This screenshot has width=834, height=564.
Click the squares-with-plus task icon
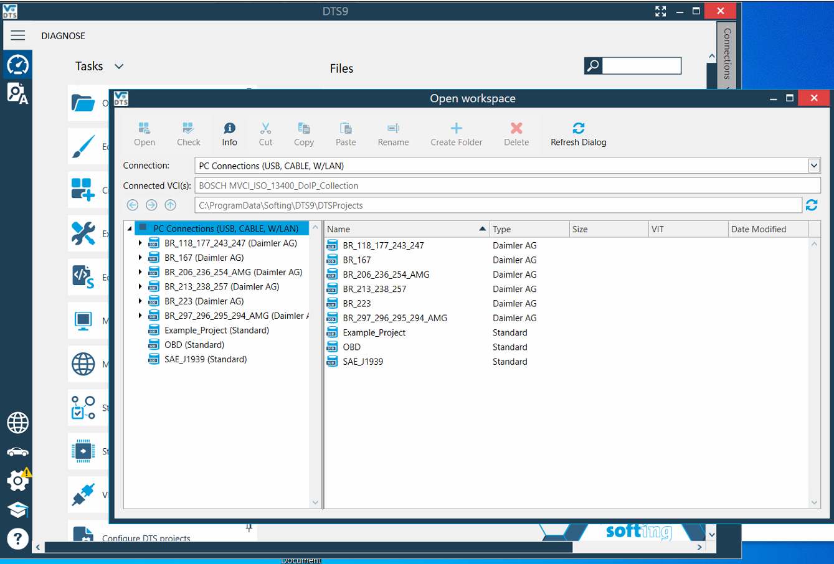tap(83, 190)
